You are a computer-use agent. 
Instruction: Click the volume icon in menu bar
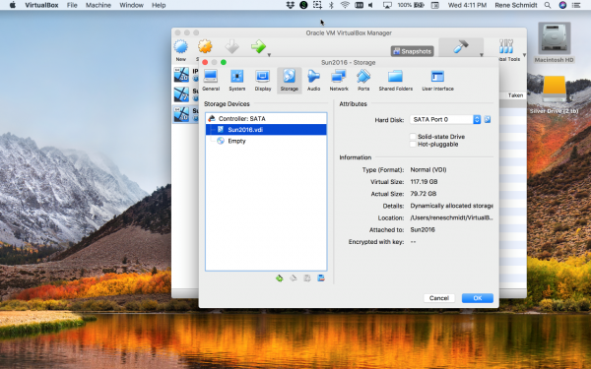click(x=371, y=5)
